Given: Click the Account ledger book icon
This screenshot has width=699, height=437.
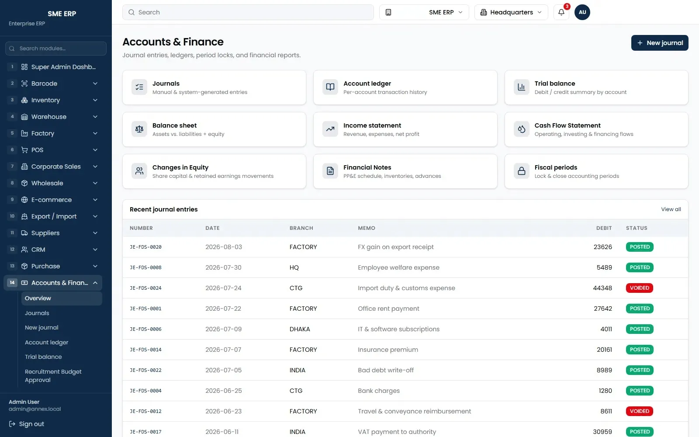Looking at the screenshot, I should (x=330, y=87).
